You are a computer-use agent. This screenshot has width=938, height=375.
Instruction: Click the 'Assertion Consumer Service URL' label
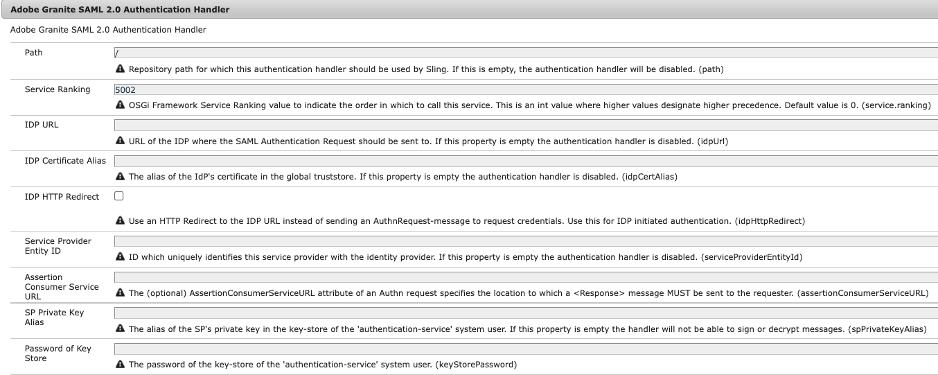(62, 286)
